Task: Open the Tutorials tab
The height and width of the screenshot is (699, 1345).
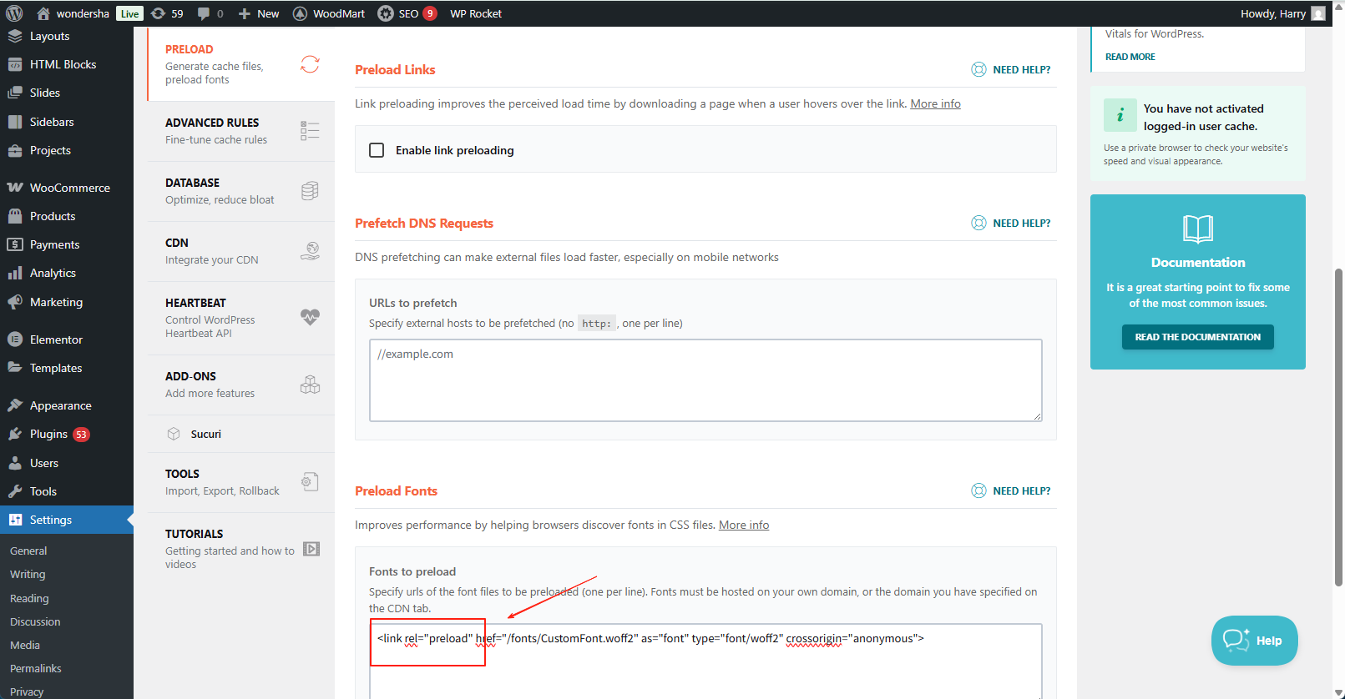Action: (241, 549)
